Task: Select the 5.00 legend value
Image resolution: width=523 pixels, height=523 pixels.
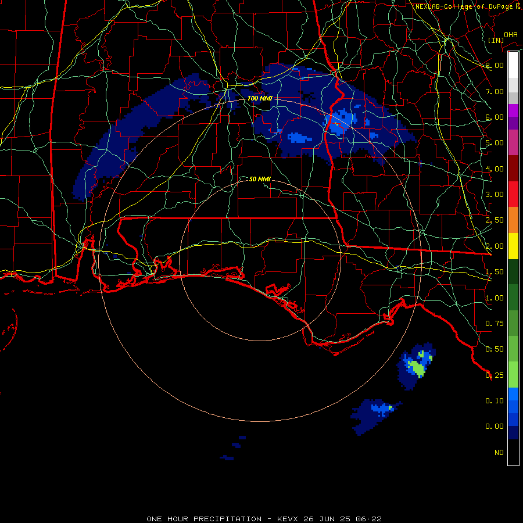Action: coord(495,143)
